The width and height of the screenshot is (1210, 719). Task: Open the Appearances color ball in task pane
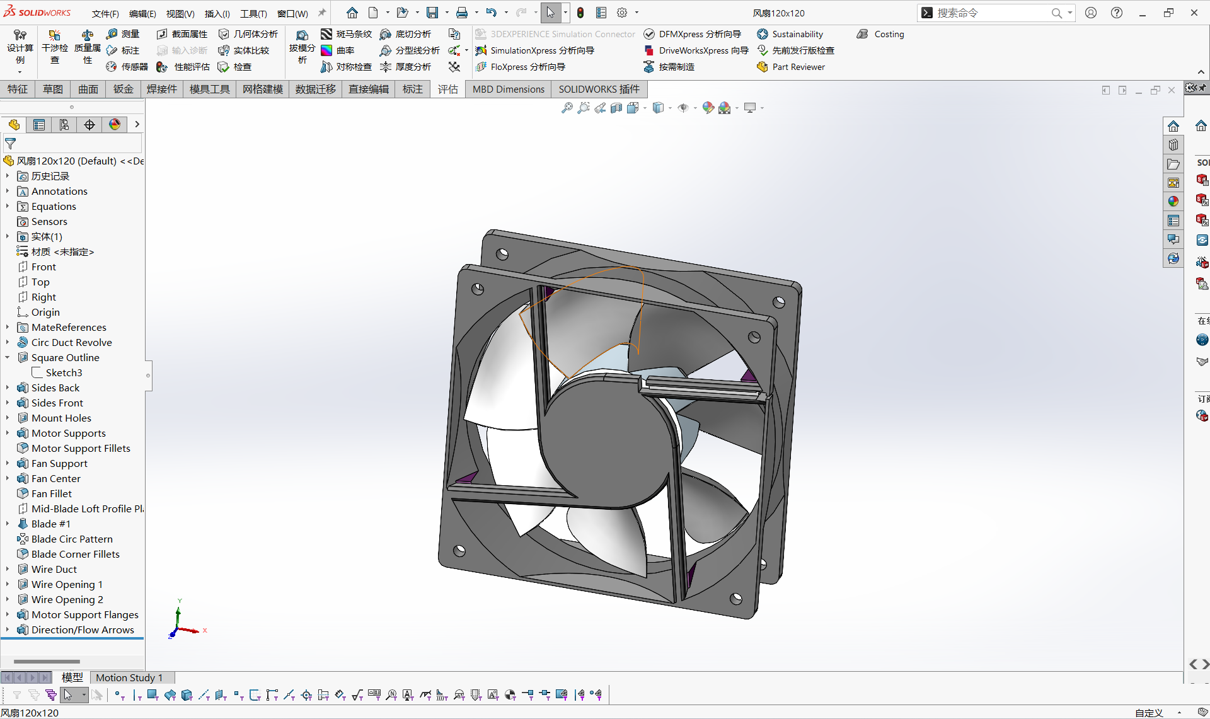1173,202
